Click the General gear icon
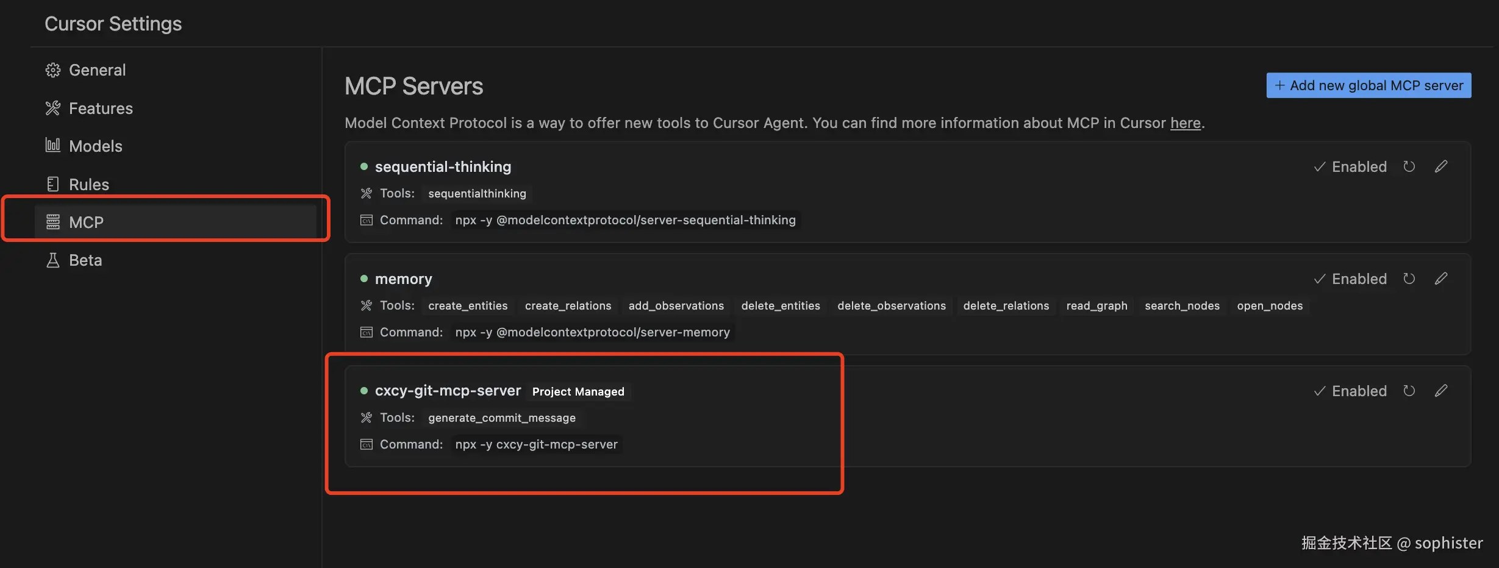 53,70
